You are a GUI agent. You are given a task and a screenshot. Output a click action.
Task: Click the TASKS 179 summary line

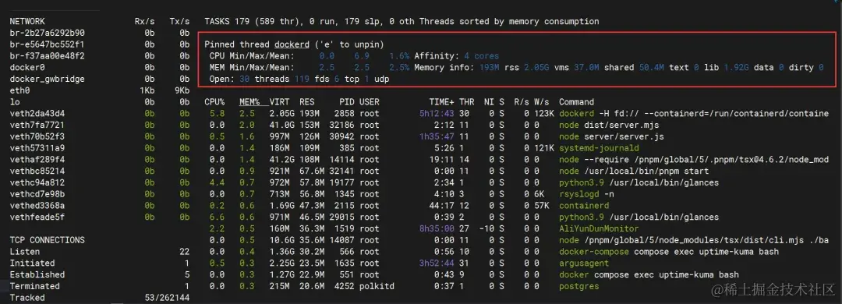[x=402, y=22]
